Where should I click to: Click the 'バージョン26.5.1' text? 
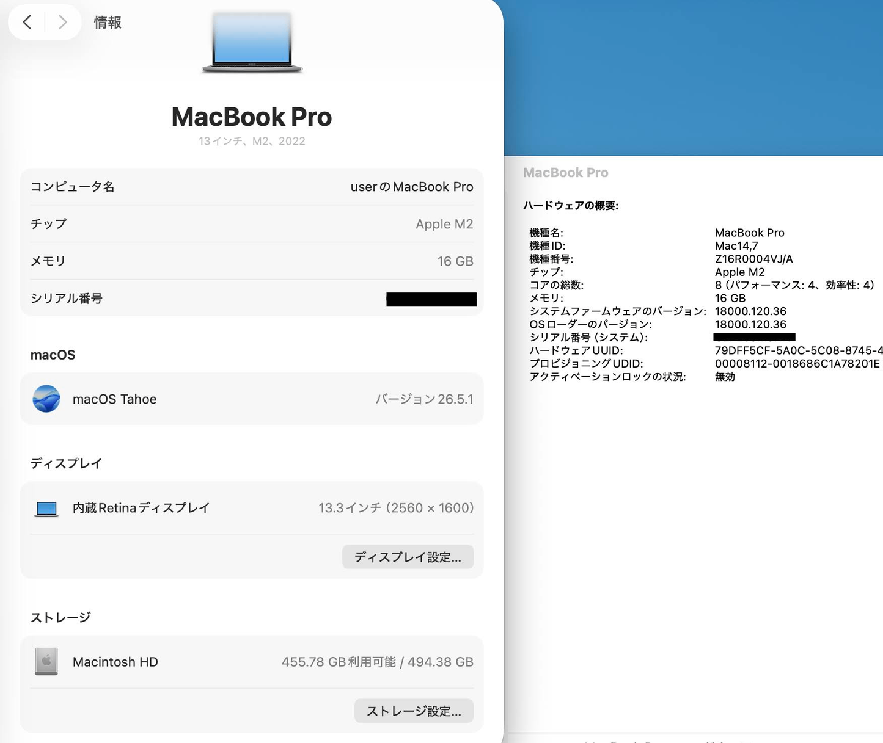[424, 399]
